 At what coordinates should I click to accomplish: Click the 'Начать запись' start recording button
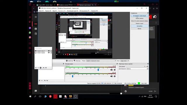140,18
